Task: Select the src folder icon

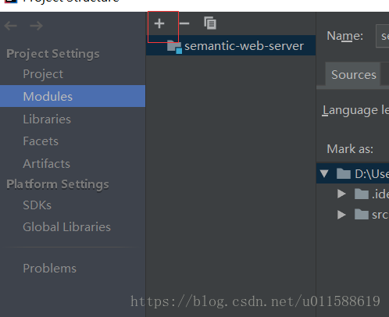Action: coord(362,215)
